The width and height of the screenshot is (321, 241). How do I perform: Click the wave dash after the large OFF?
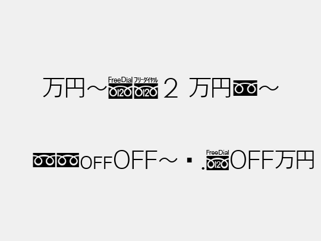pyautogui.click(x=168, y=160)
